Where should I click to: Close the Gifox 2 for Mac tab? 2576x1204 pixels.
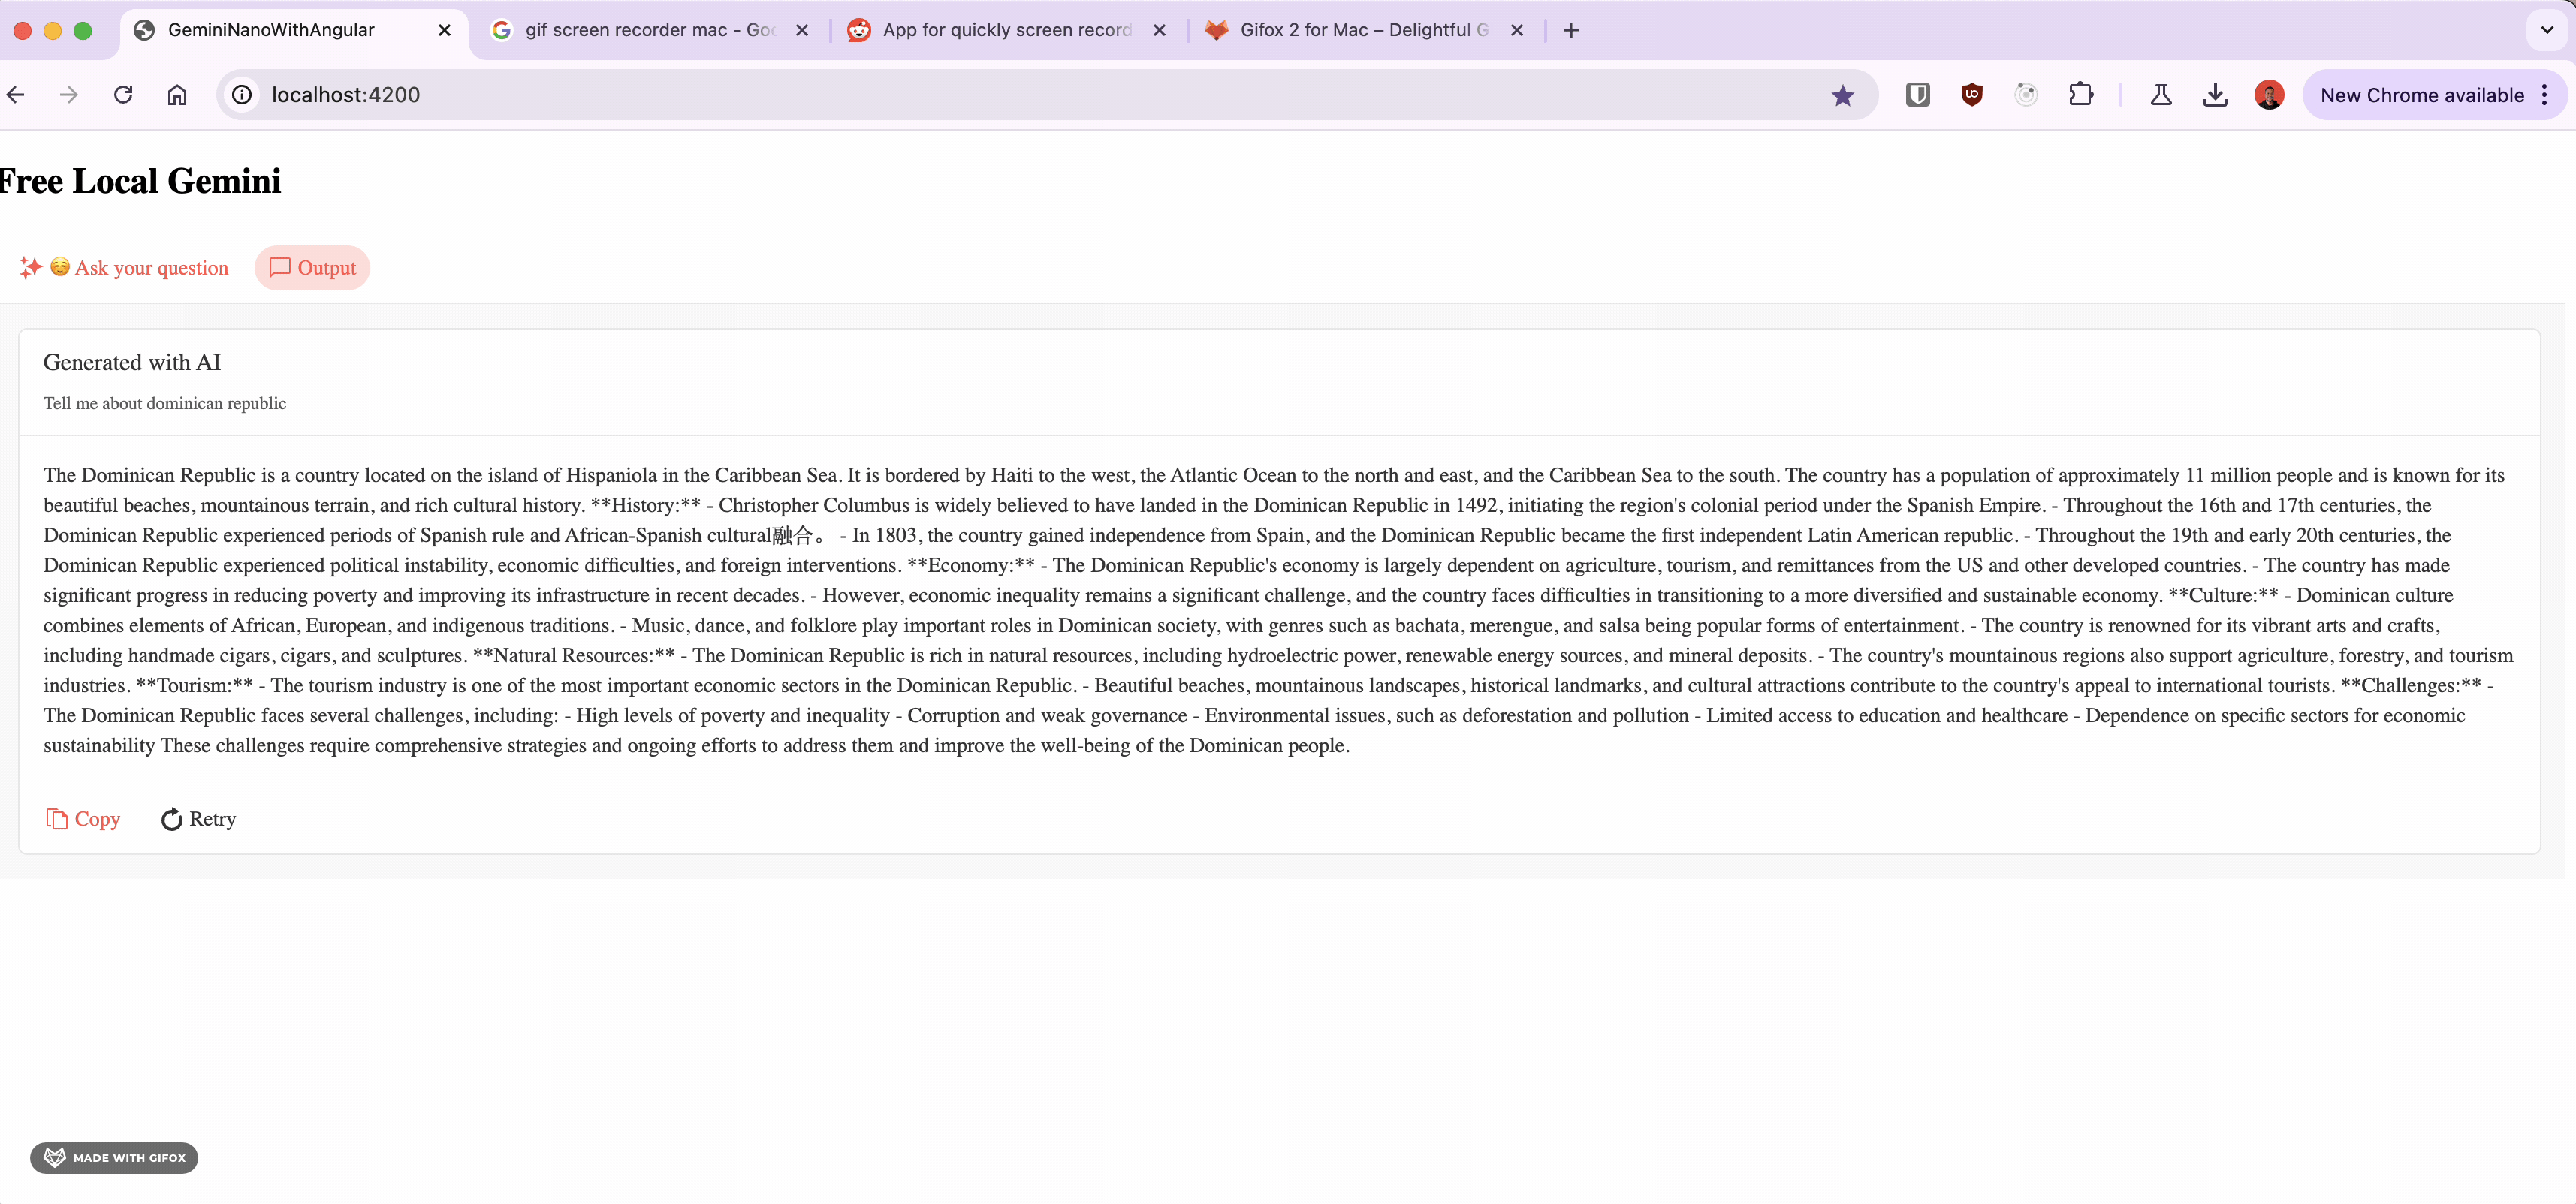pyautogui.click(x=1516, y=30)
